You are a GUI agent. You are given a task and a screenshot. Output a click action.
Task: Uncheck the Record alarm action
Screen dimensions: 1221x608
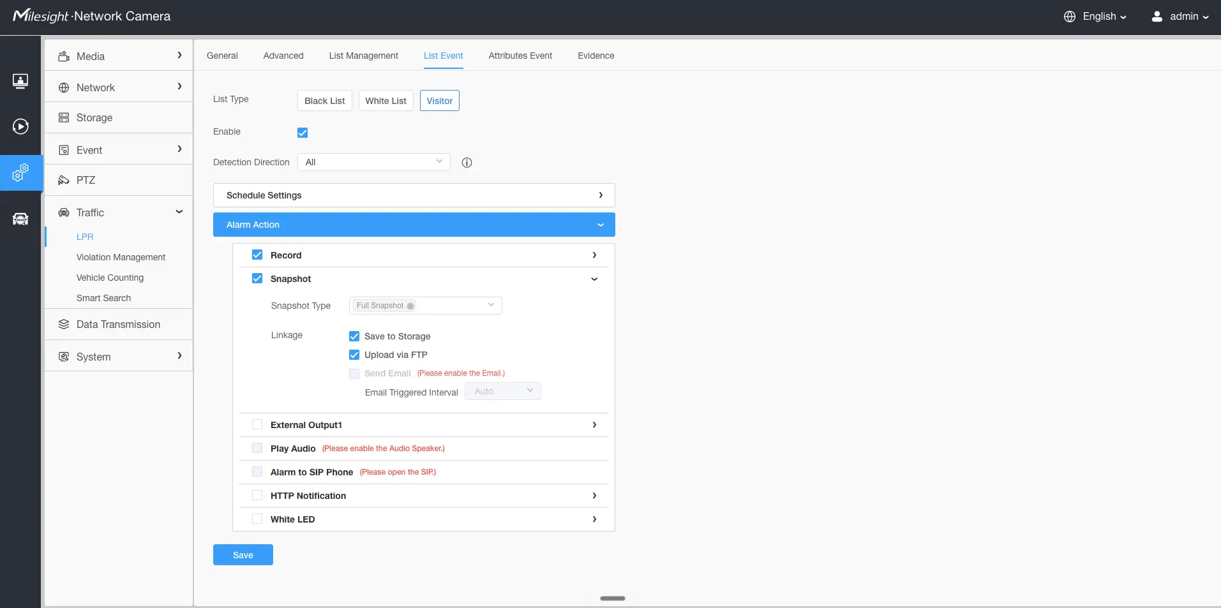point(257,255)
